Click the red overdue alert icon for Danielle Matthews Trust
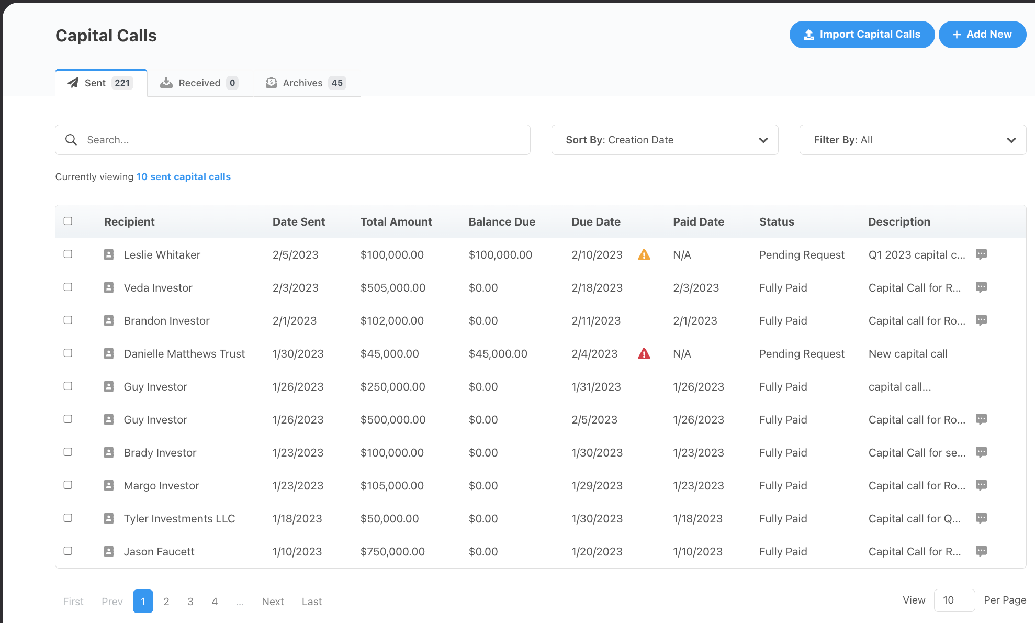Viewport: 1035px width, 623px height. pos(644,354)
